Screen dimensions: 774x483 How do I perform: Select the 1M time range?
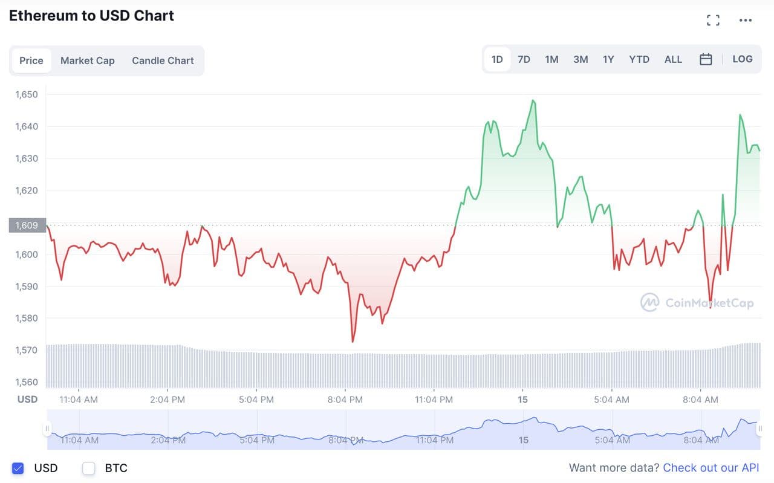point(551,59)
